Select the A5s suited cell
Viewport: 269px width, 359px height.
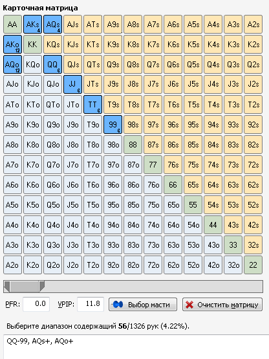(193, 25)
